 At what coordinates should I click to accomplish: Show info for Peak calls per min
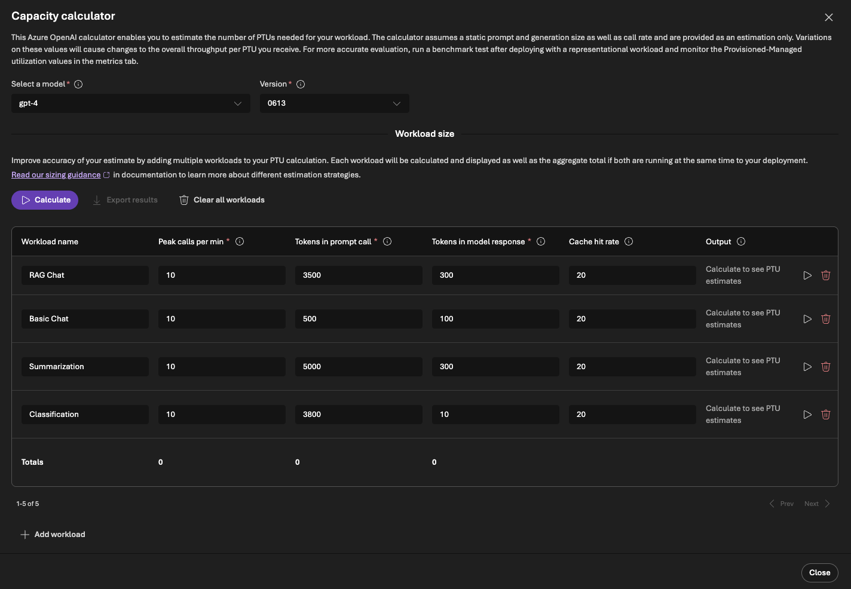tap(240, 241)
